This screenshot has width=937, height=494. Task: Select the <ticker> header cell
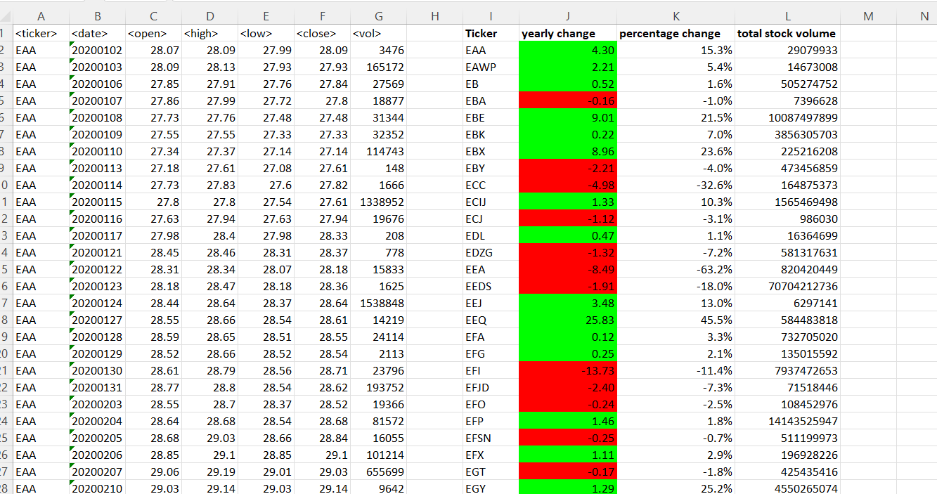click(x=41, y=32)
